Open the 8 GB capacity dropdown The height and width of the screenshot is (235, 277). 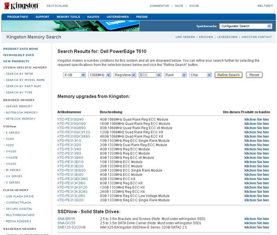(x=74, y=75)
